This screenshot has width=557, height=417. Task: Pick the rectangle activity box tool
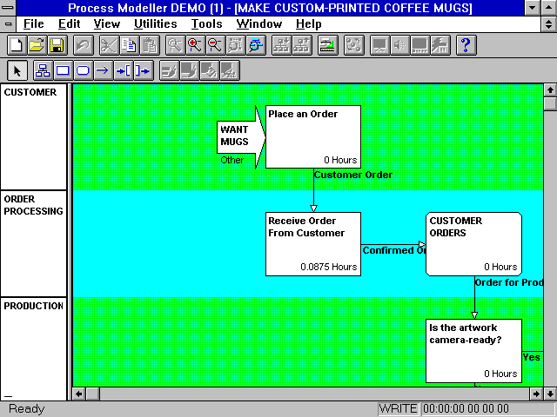pos(63,70)
